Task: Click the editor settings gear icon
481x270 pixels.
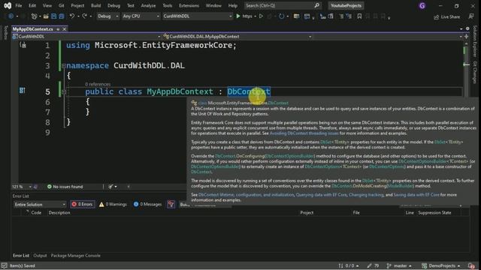Action: (x=467, y=28)
